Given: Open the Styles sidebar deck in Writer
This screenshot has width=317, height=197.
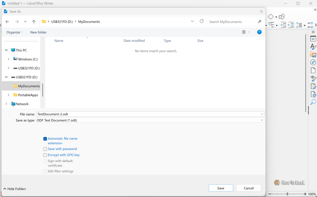Looking at the screenshot, I should click(313, 47).
